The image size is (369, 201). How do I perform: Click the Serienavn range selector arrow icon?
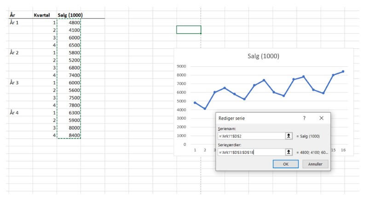[x=289, y=136]
